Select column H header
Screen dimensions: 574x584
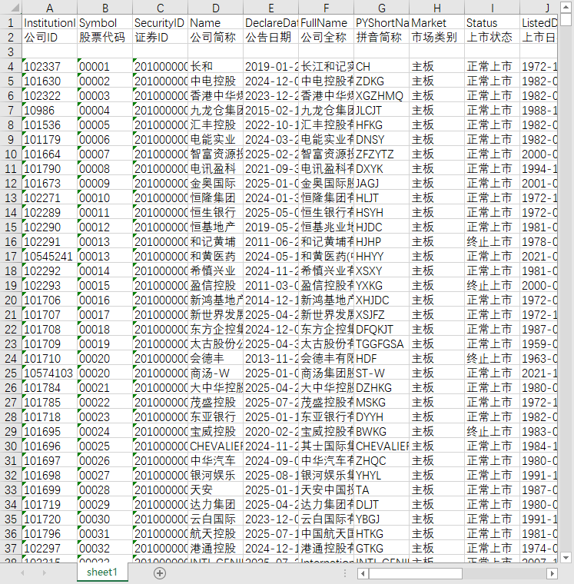(437, 8)
